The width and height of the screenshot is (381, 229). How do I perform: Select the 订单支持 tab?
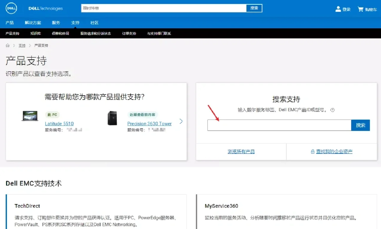coord(129,34)
